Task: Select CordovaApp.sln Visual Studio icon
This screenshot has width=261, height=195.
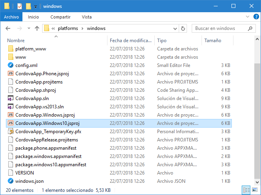Action: click(x=11, y=98)
